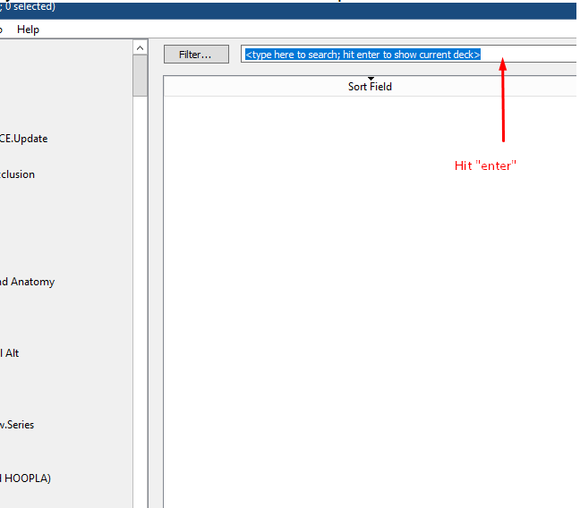The height and width of the screenshot is (508, 580).
Task: Click the splitter between sidebar and card list
Action: click(x=150, y=268)
